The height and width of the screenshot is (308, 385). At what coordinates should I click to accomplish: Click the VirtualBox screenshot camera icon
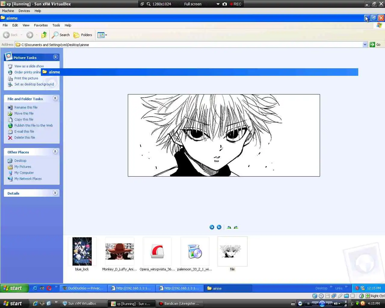pos(225,4)
